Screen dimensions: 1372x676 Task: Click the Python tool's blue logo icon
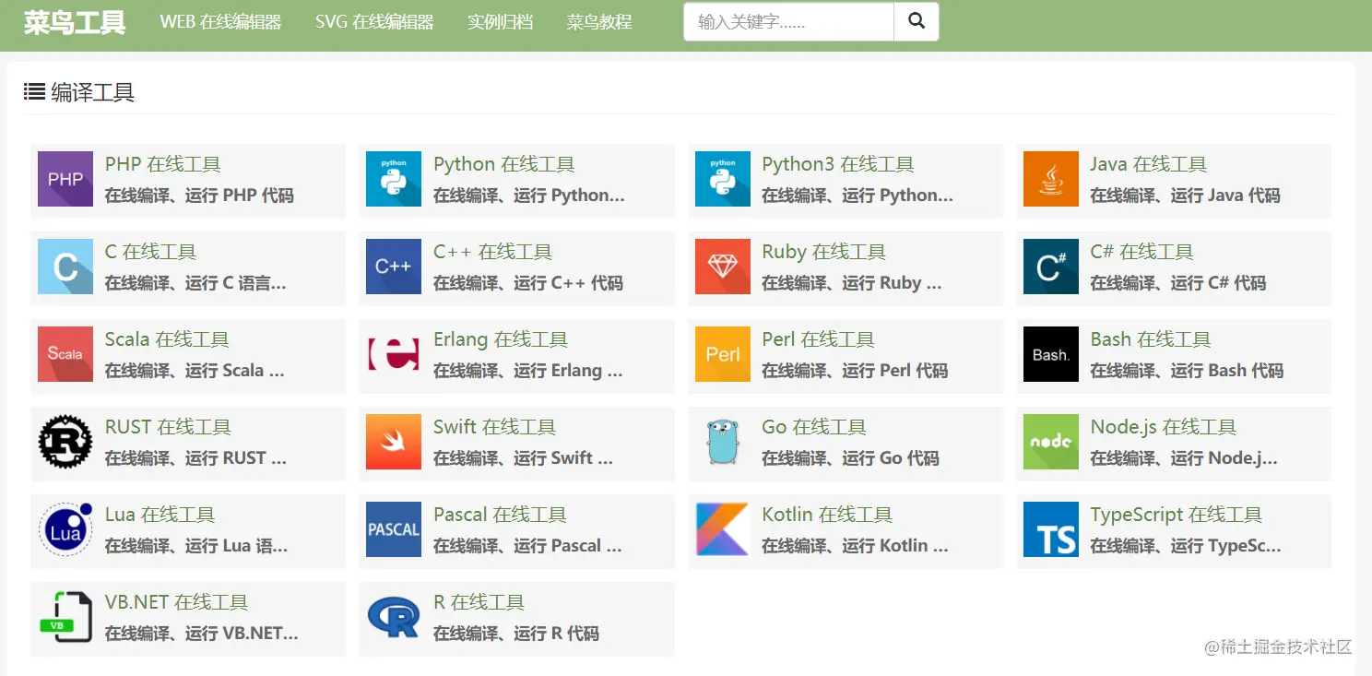394,179
